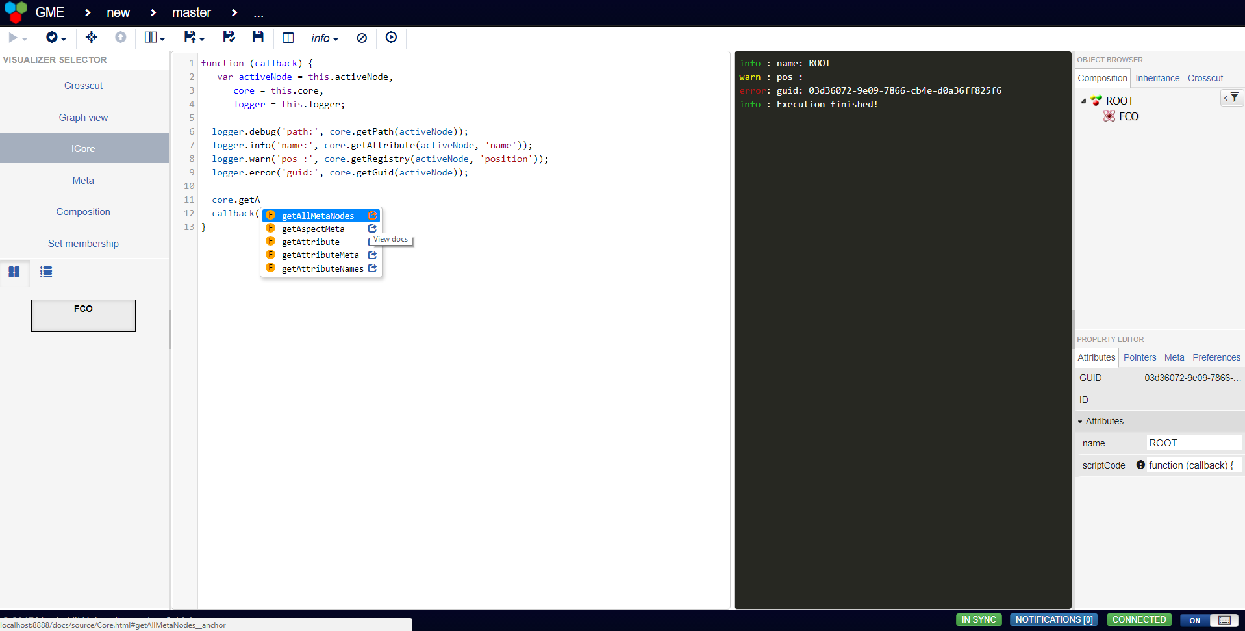Open the check-mark constraint dropdown in toolbar
1245x631 pixels.
(56, 38)
